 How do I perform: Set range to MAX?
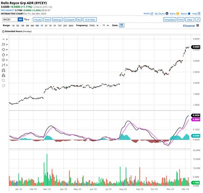[x=71, y=26]
